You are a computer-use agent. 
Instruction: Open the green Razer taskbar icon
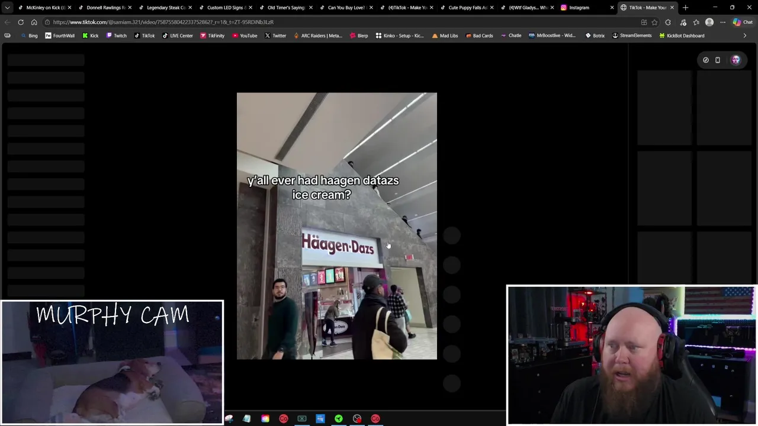(x=339, y=419)
